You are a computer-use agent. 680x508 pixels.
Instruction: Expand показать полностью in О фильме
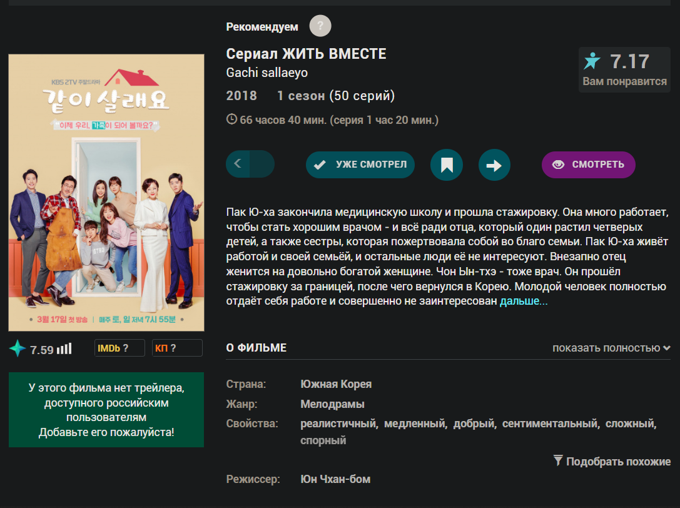[x=611, y=348]
